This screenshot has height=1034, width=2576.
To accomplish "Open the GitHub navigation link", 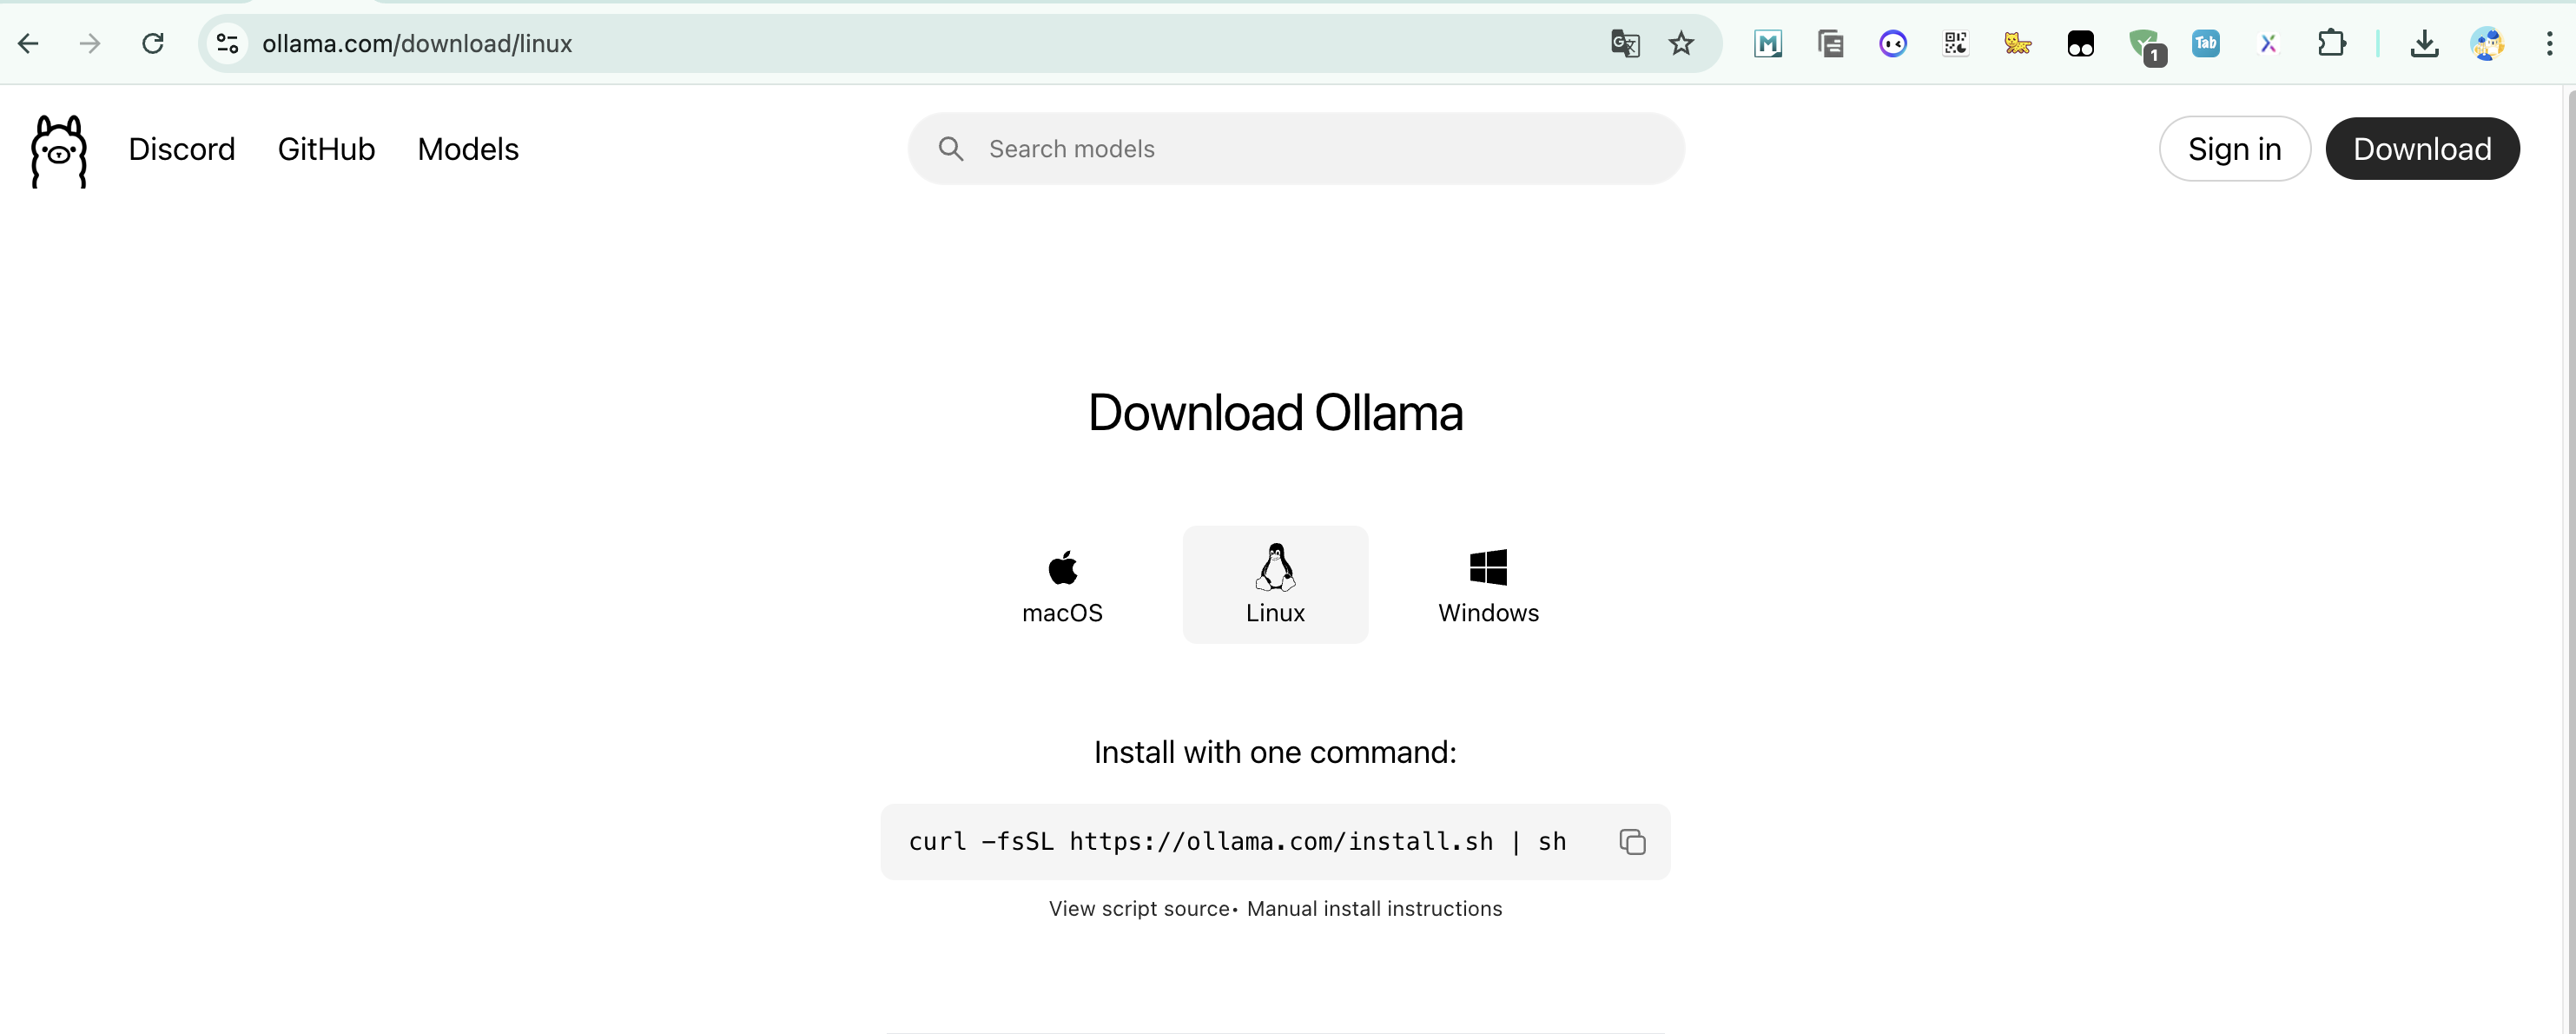I will [326, 149].
